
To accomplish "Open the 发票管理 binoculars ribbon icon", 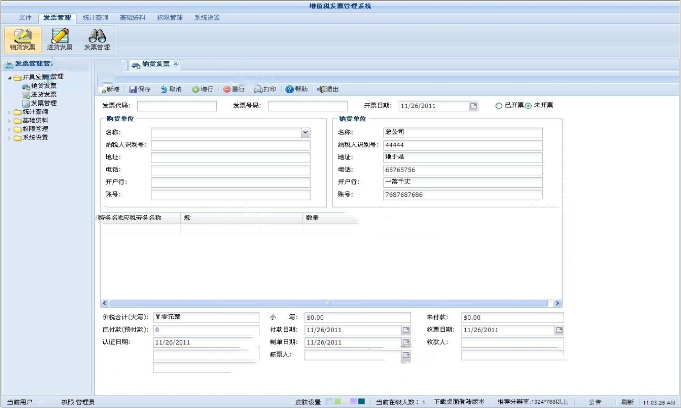I will [97, 40].
